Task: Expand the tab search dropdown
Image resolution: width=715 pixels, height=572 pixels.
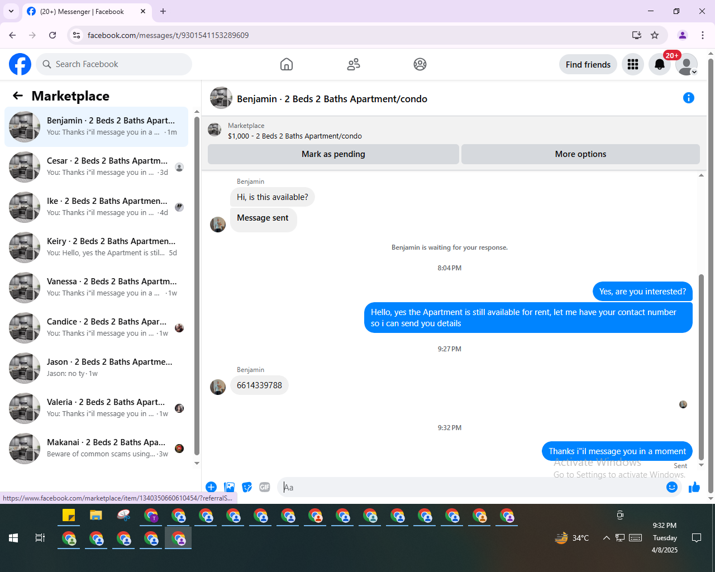Action: point(11,11)
